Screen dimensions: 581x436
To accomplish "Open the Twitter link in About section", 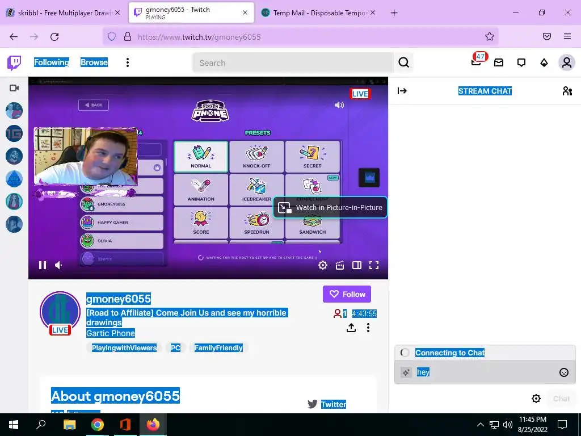I will (x=333, y=404).
